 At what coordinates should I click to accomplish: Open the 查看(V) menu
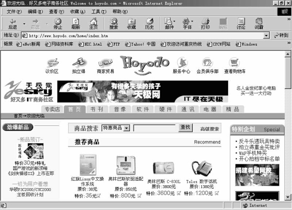point(56,12)
